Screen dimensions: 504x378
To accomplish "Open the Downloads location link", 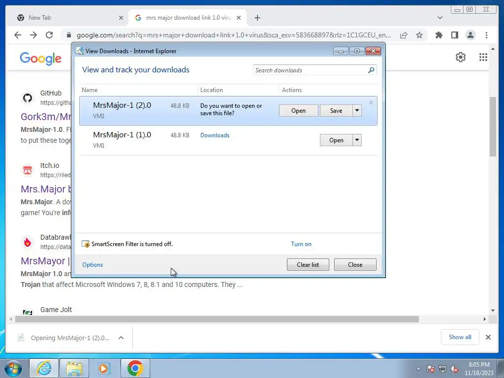I will (215, 135).
